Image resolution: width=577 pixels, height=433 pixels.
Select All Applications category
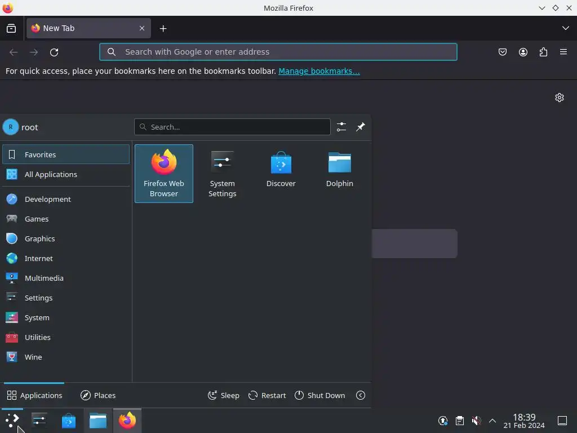click(x=66, y=174)
